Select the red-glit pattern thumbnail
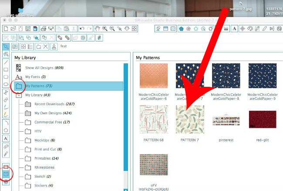This screenshot has height=191, width=283. (263, 119)
